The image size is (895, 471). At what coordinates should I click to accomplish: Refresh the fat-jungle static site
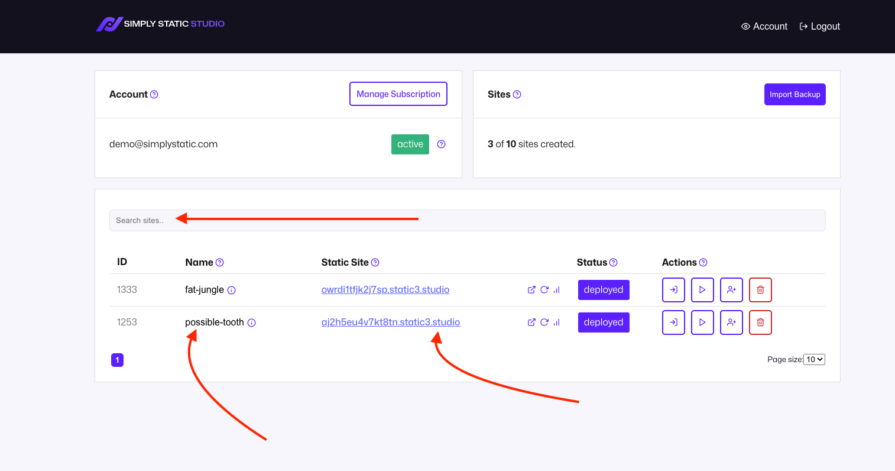544,290
